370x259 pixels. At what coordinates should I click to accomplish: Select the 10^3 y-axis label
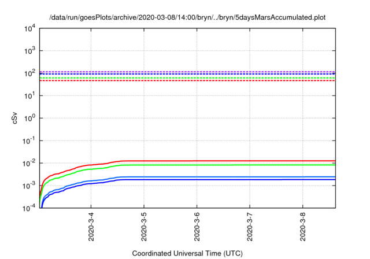pos(29,51)
